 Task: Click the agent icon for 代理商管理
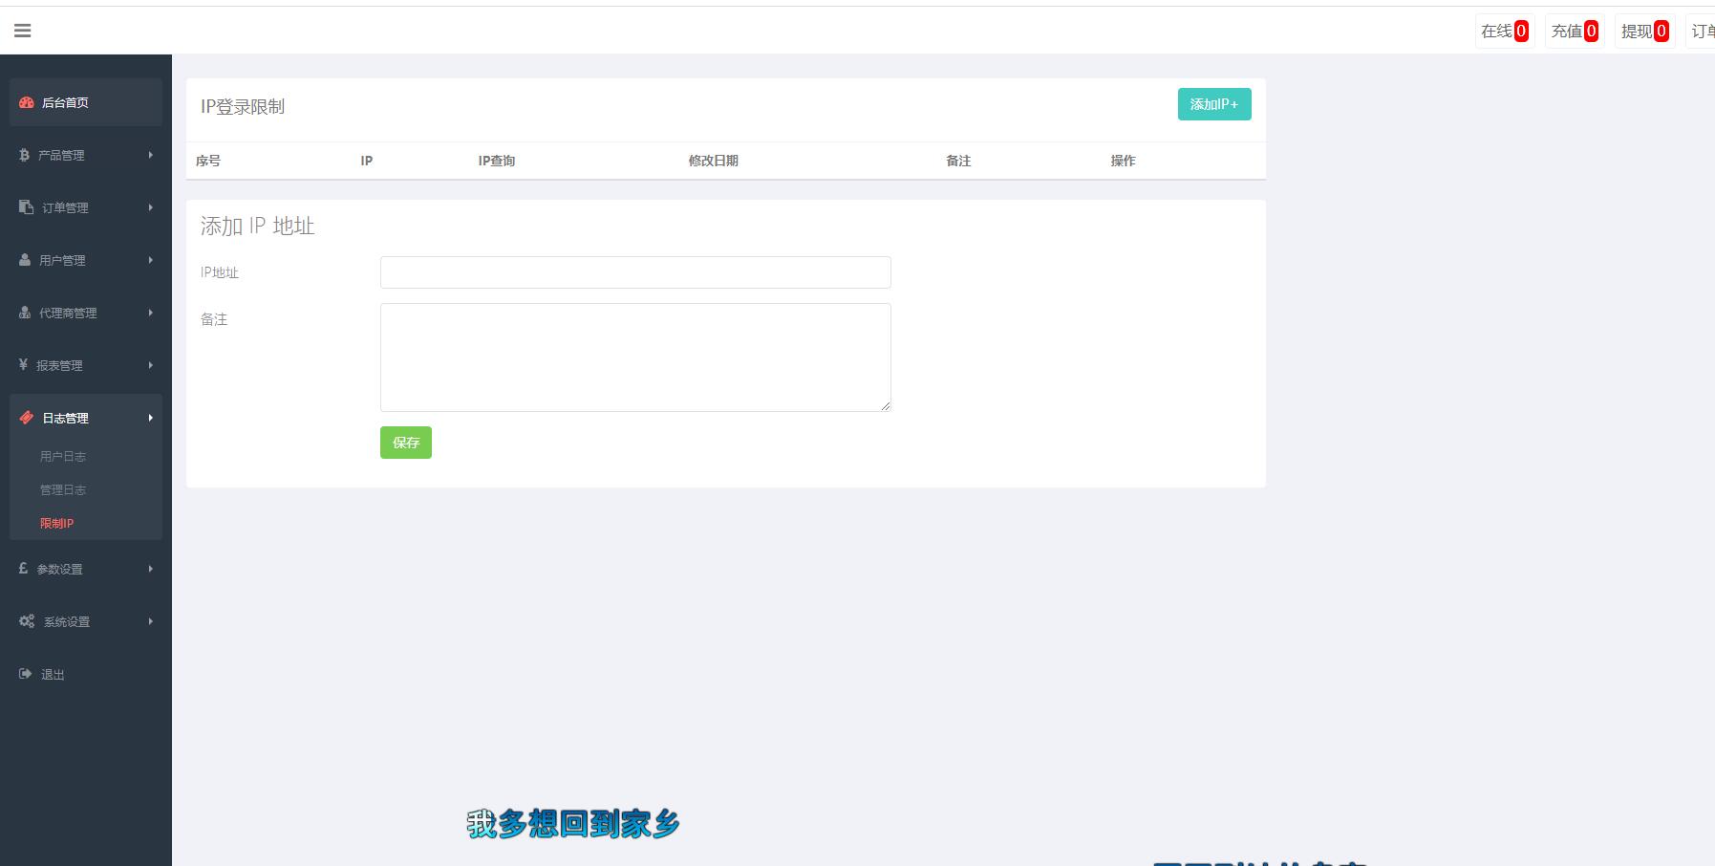pyautogui.click(x=25, y=313)
